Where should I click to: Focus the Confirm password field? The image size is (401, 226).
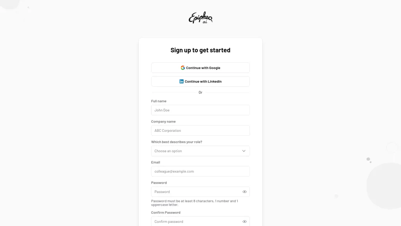pos(195,222)
